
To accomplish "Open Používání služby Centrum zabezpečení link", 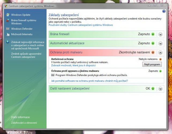I will 81,25.
